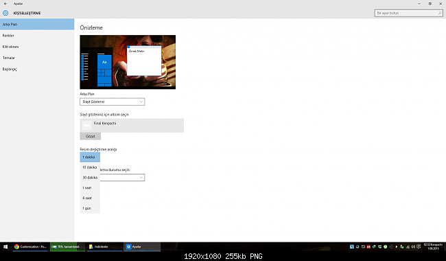The width and height of the screenshot is (446, 261).
Task: Click the back arrow in Ayarlar window
Action: pos(5,3)
